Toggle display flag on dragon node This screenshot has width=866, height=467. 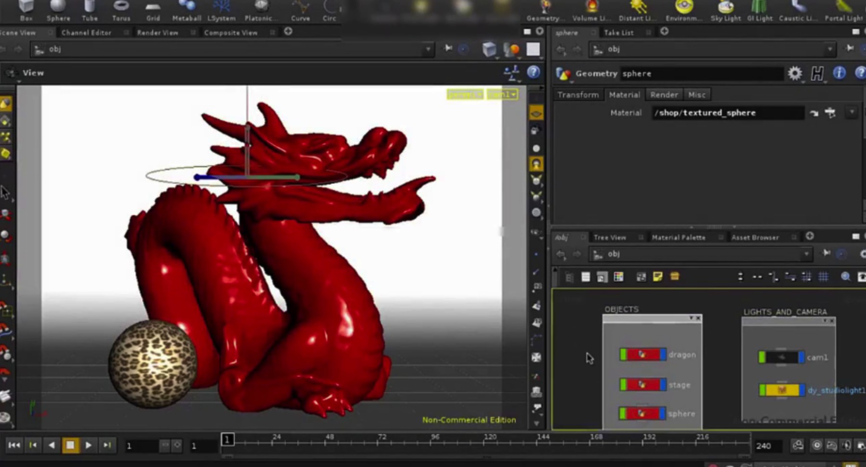pyautogui.click(x=663, y=355)
